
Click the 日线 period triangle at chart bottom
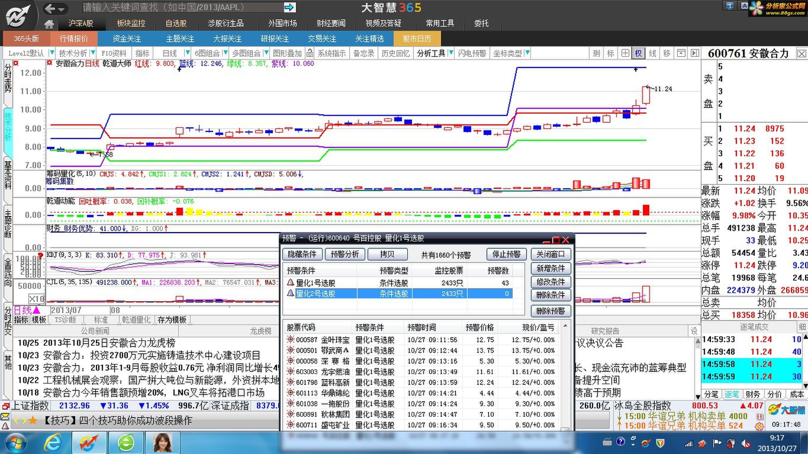pos(36,310)
